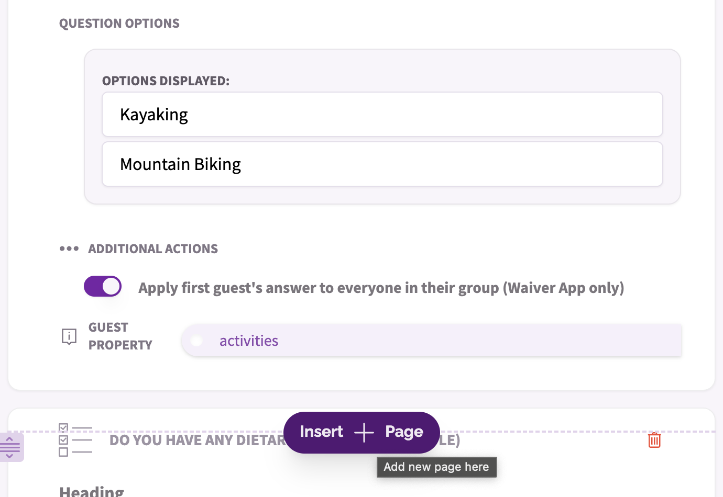
Task: Click the down arrow on the reorder handle
Action: point(10,456)
